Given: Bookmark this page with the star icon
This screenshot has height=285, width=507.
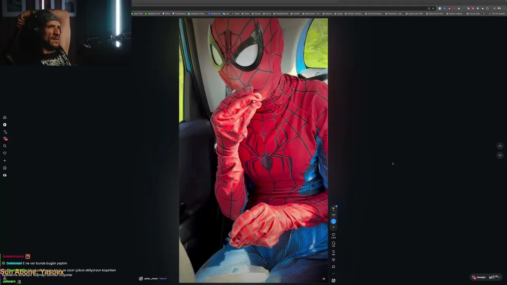Looking at the screenshot, I should tap(433, 8).
